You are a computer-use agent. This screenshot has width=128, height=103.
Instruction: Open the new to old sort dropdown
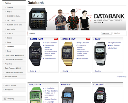[x=107, y=33]
